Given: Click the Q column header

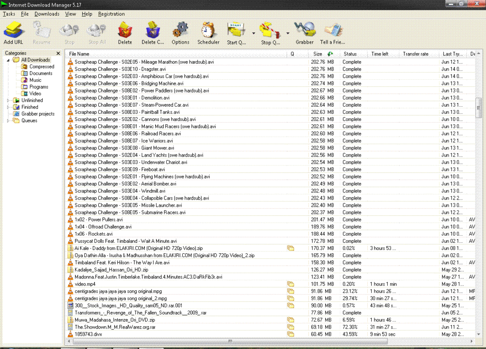Looking at the screenshot, I should [x=298, y=54].
